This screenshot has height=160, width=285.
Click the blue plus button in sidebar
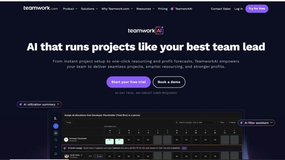pos(56,126)
